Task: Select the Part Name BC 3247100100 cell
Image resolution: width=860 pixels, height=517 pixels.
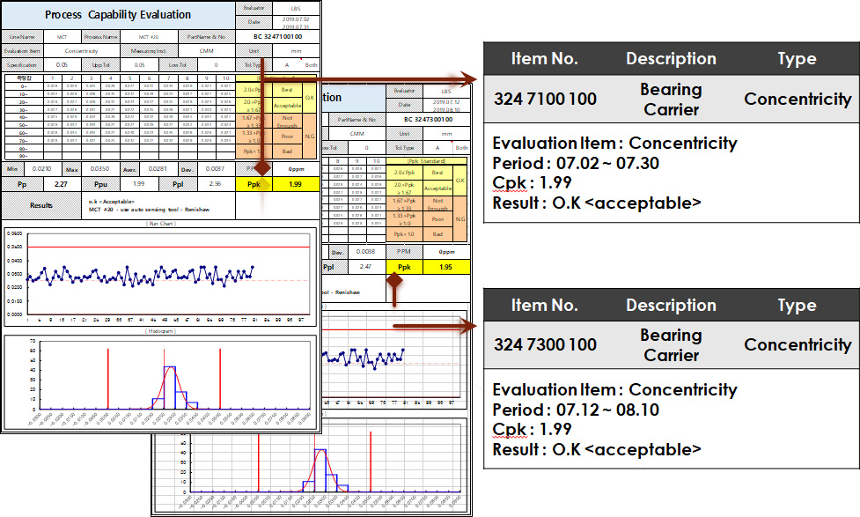Action: click(278, 37)
